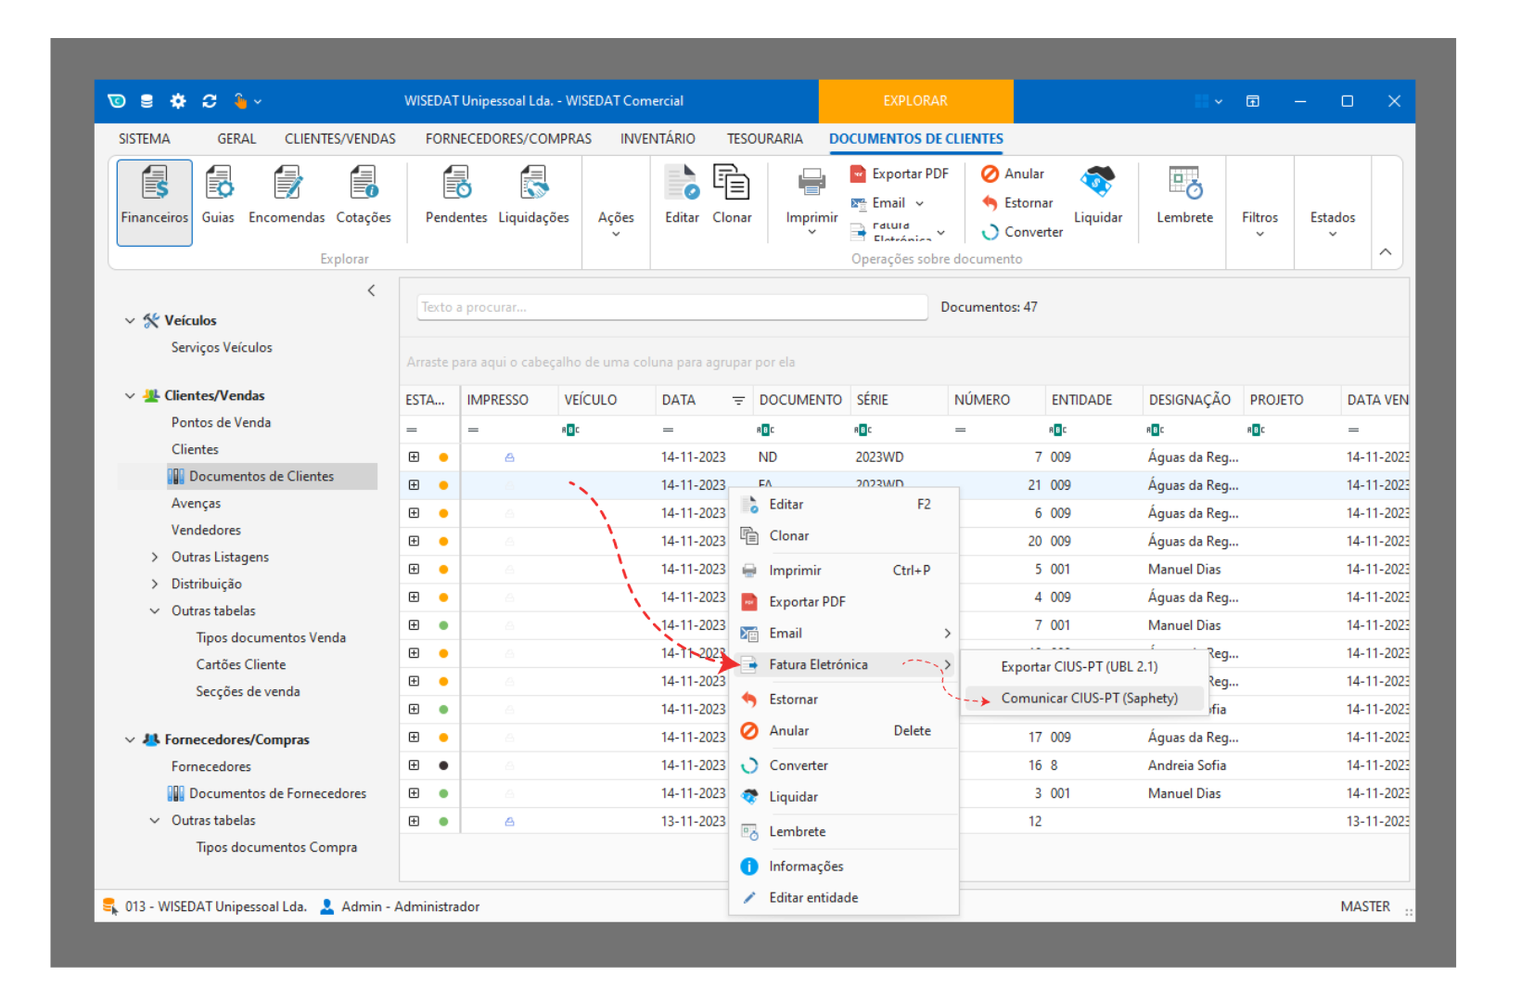Click the search text field
1521x1002 pixels.
(671, 307)
